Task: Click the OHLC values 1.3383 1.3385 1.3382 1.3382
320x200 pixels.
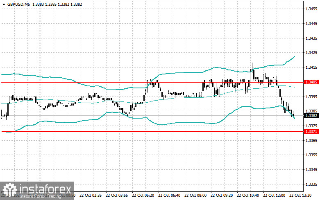Action: 57,4
